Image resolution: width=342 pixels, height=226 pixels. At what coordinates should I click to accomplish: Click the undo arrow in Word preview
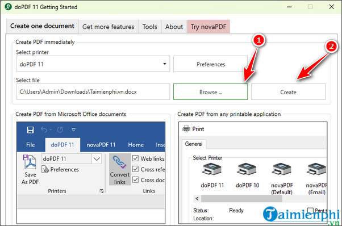point(44,130)
